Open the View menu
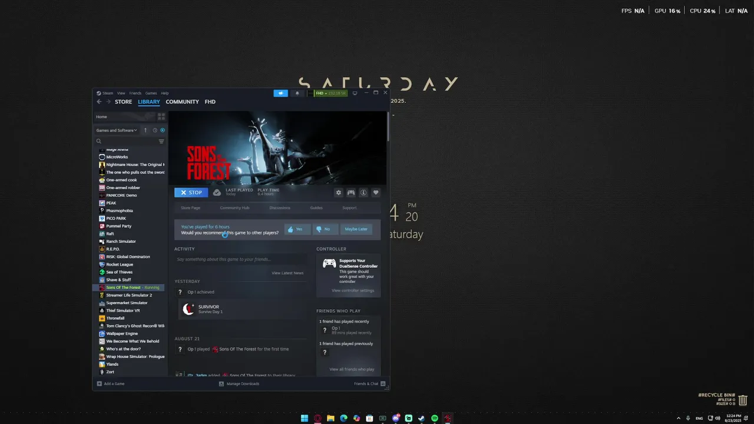Viewport: 754px width, 424px height. 121,93
